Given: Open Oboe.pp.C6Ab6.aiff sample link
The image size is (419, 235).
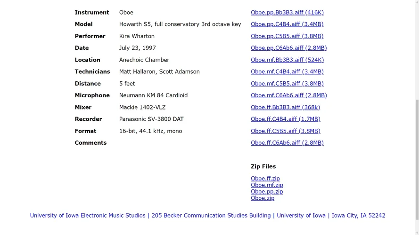Looking at the screenshot, I should (288, 48).
